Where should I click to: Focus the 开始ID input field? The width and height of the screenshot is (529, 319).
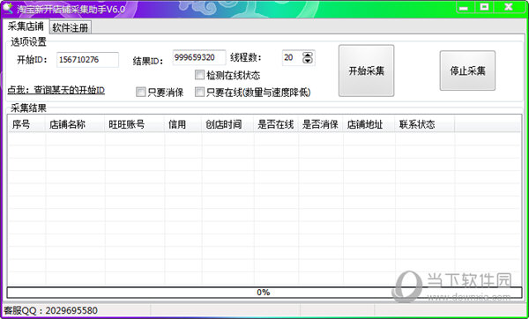pos(87,60)
